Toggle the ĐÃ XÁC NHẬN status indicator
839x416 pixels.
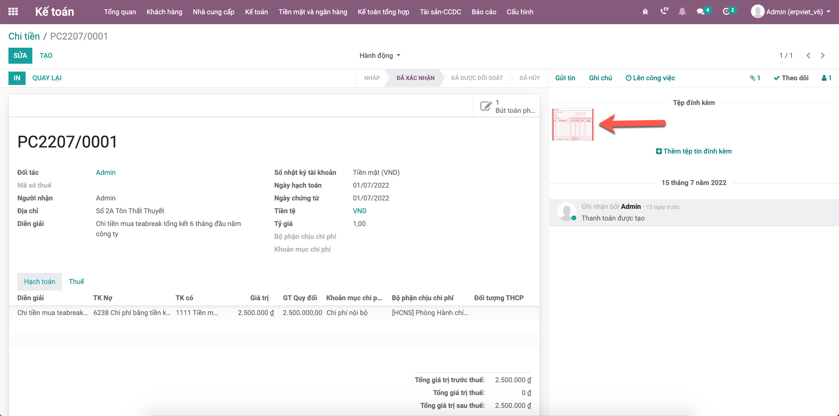pyautogui.click(x=417, y=78)
